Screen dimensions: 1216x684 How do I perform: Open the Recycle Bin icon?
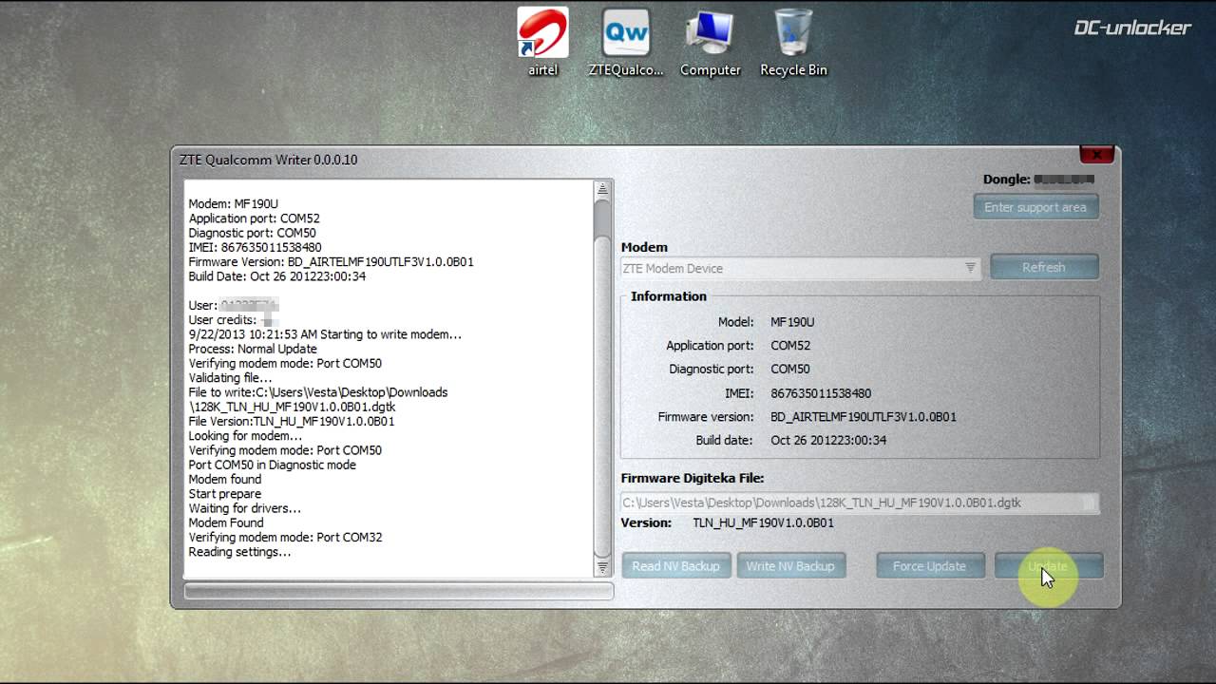pyautogui.click(x=793, y=42)
